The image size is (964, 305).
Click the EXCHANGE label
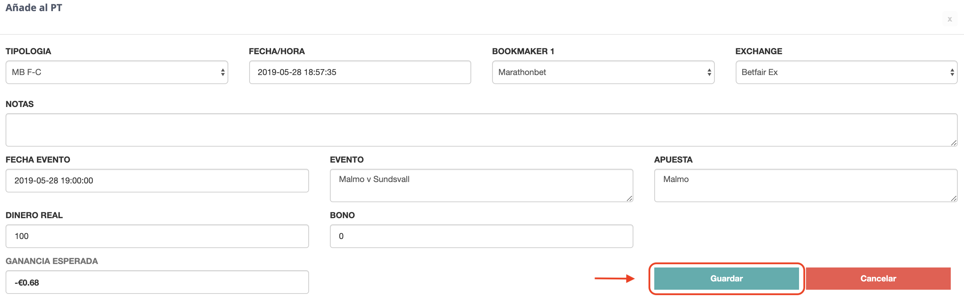[x=759, y=51]
